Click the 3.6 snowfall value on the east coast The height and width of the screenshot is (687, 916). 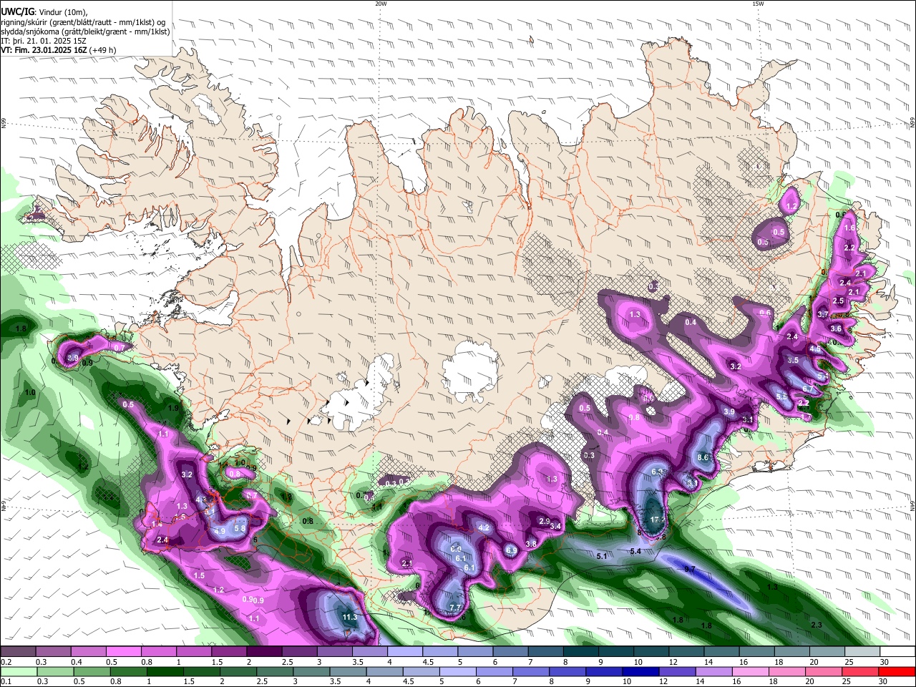pyautogui.click(x=836, y=328)
